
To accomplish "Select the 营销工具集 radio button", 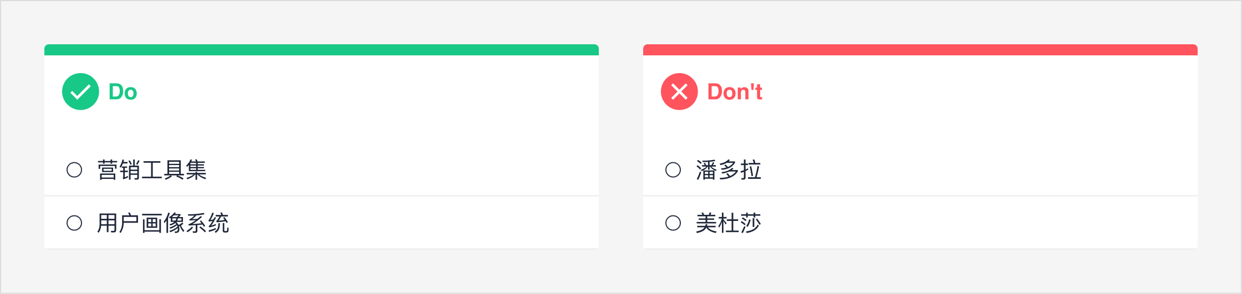I will [74, 169].
